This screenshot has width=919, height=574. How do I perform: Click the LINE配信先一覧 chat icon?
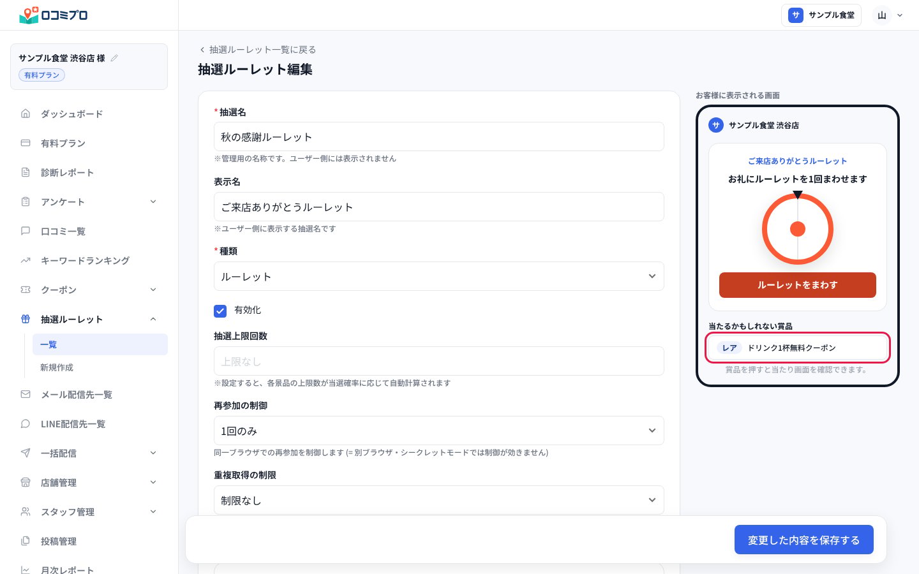tap(26, 423)
